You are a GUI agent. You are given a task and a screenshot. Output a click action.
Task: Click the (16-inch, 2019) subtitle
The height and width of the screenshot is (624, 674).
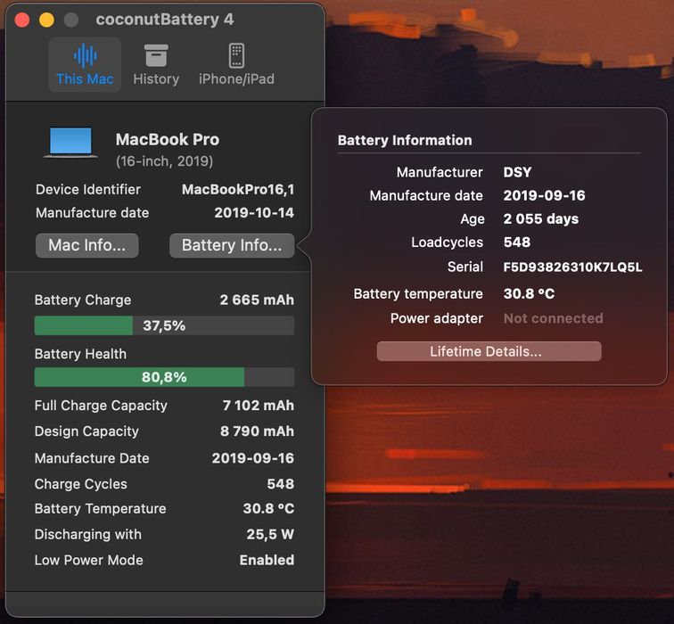pos(165,161)
